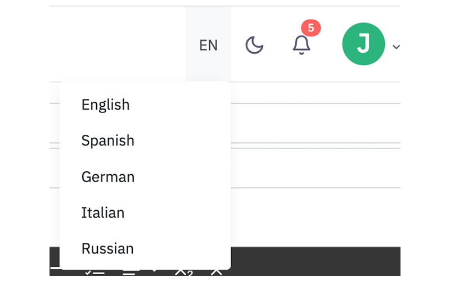Collapse the EN language selector
This screenshot has width=450, height=281.
tap(208, 45)
